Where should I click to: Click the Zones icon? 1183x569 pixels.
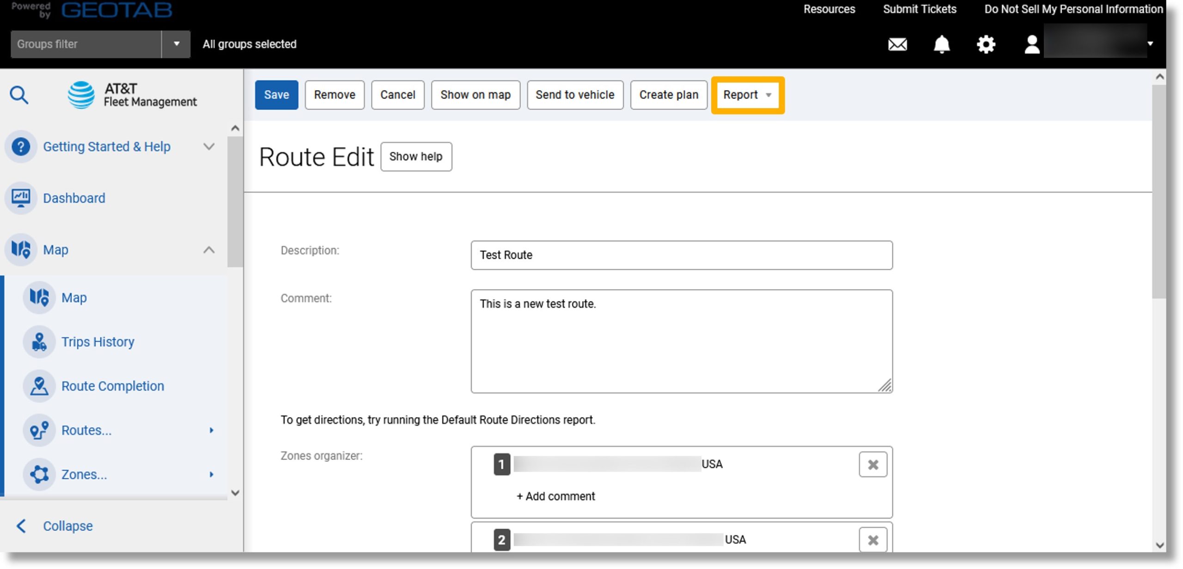click(39, 474)
